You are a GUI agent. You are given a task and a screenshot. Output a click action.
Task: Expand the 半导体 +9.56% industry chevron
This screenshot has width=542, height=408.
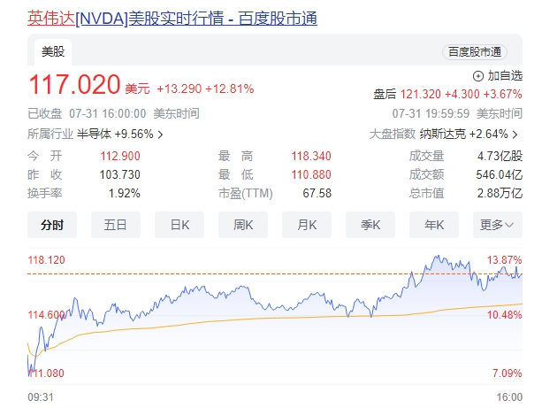[160, 135]
